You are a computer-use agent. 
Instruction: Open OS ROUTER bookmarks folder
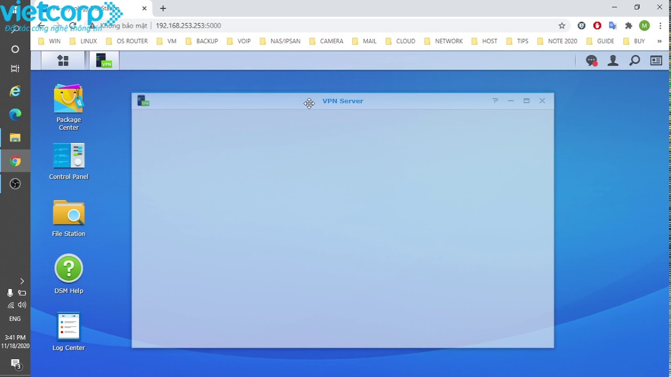[x=127, y=41]
